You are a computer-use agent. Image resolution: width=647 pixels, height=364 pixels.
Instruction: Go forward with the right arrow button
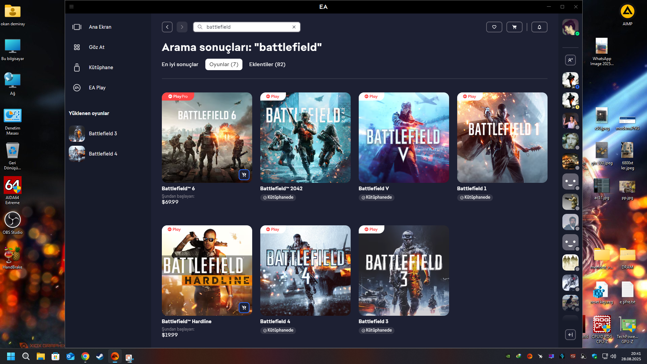tap(182, 27)
